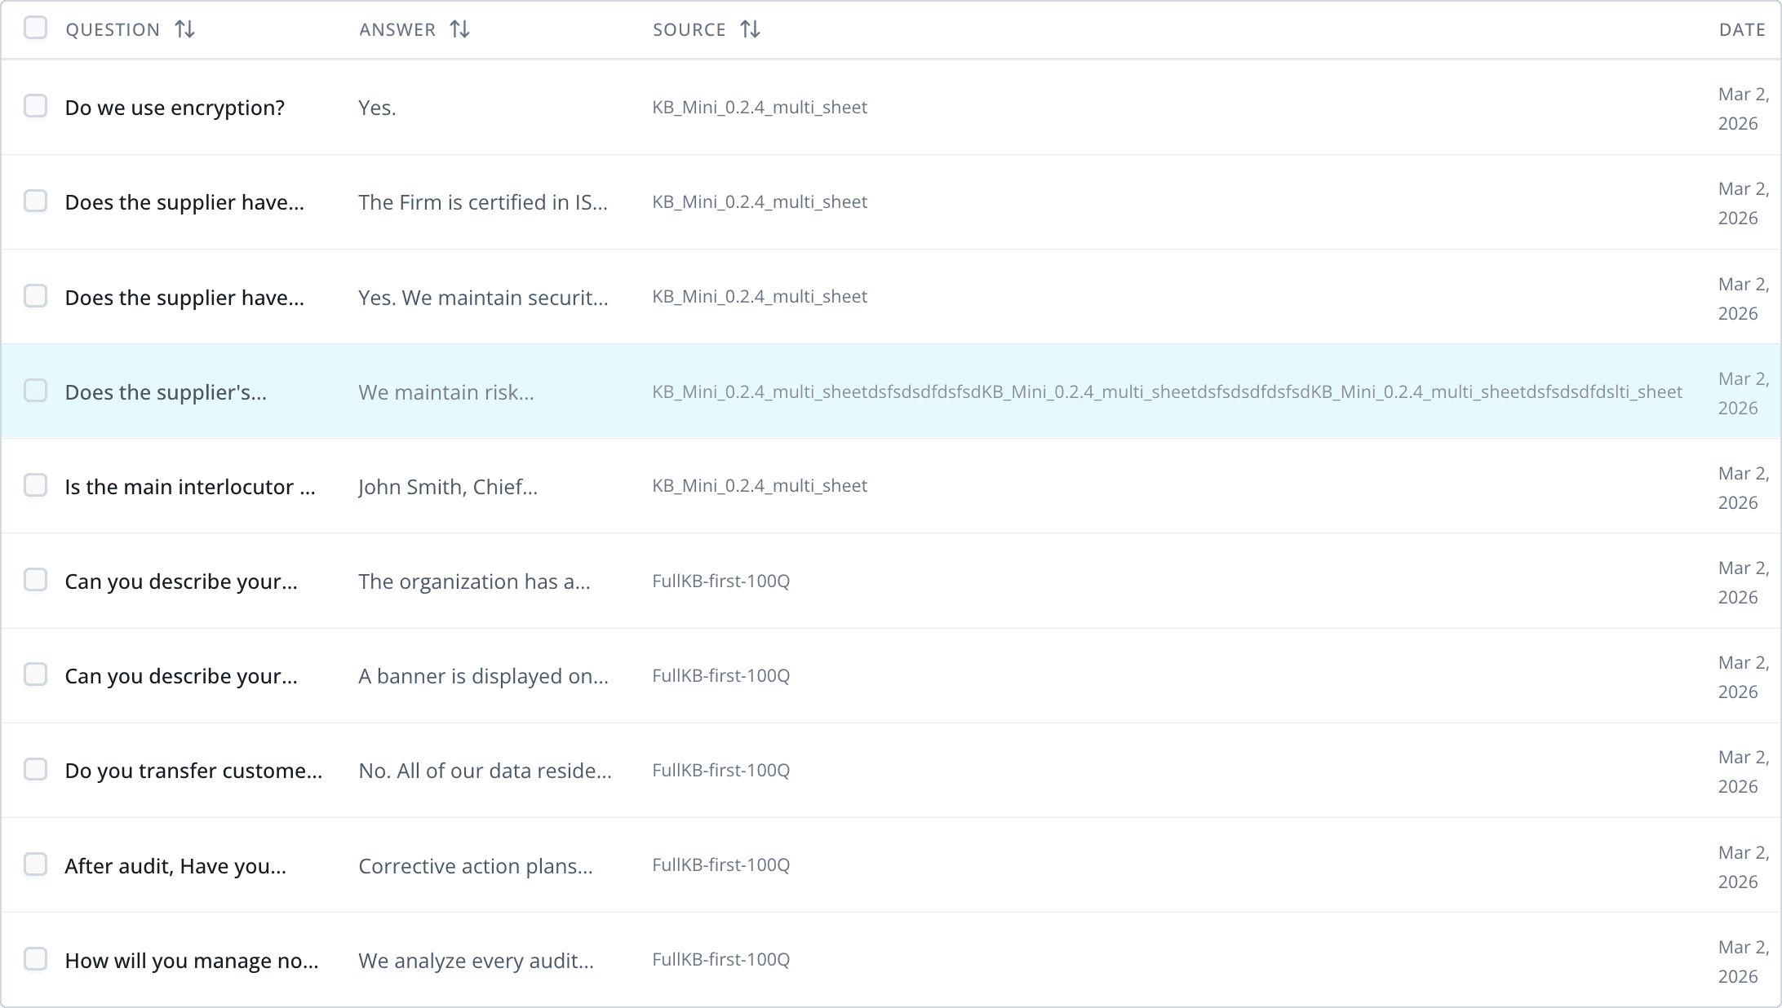Open 'John Smith, Chief...' answer cell
Viewport: 1782px width, 1008px height.
[x=447, y=487]
